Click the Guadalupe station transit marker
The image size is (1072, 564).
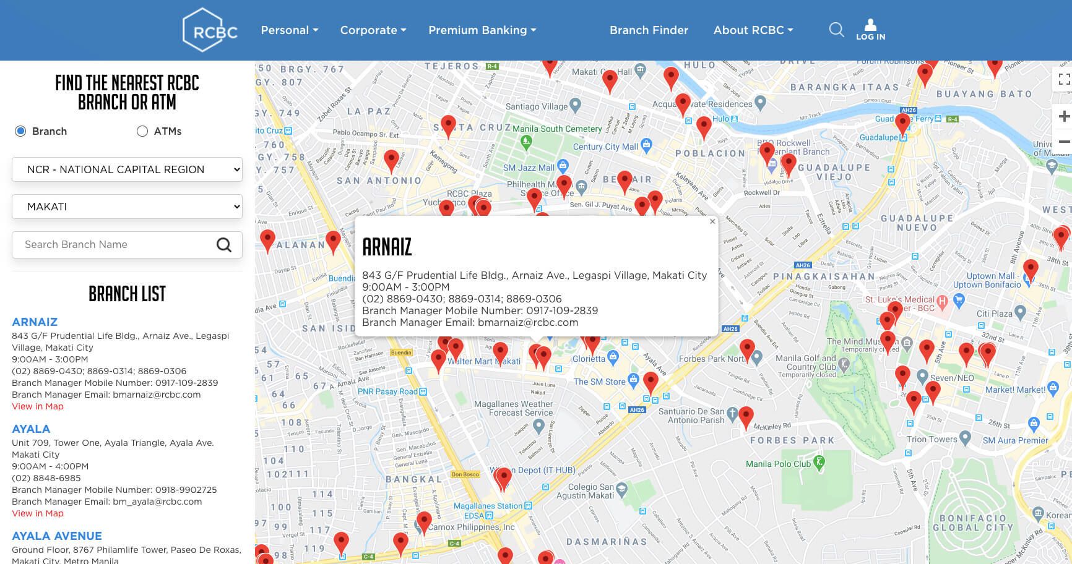[903, 137]
